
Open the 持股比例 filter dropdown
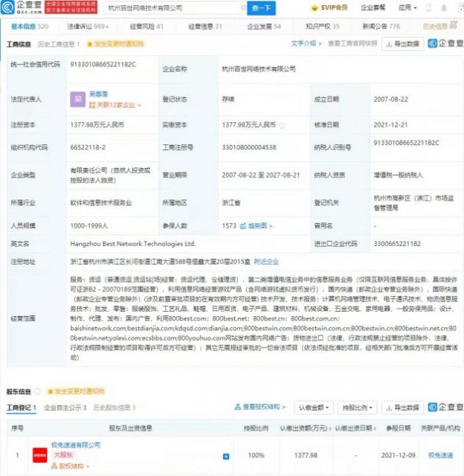click(x=357, y=408)
